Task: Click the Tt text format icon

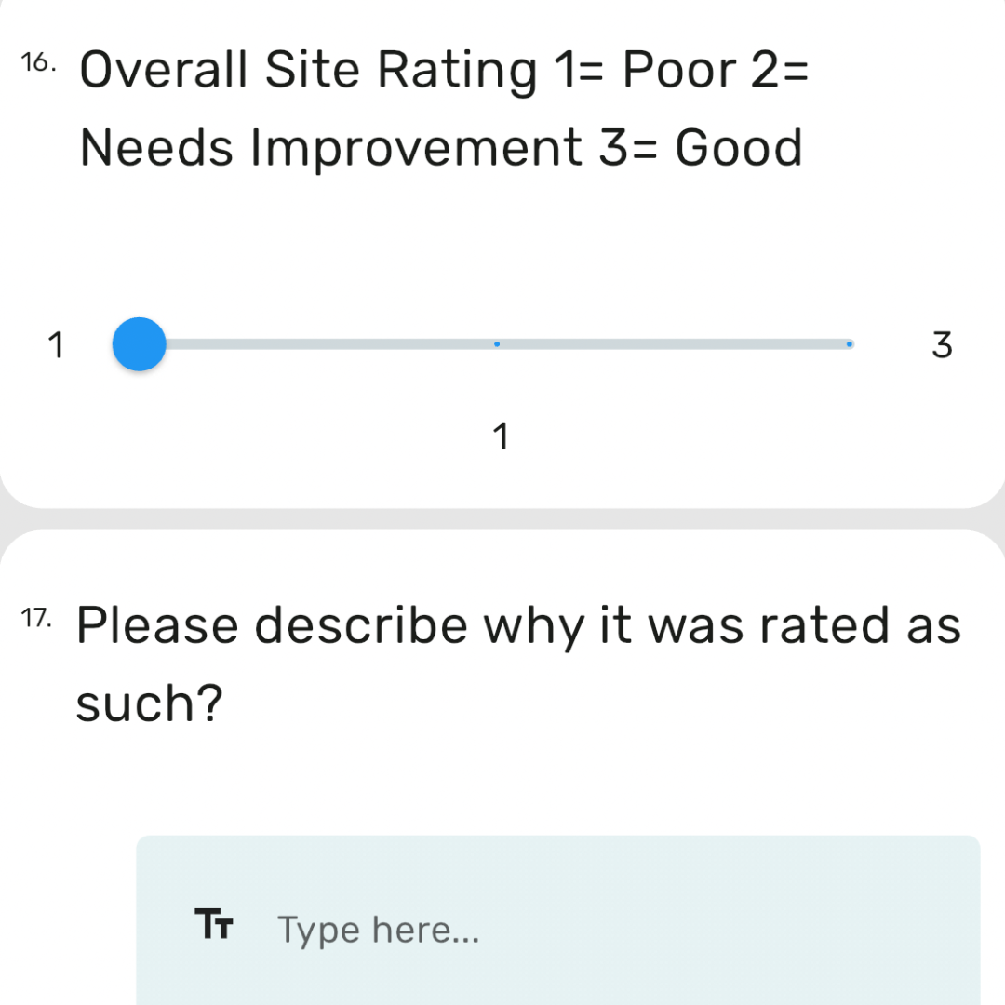Action: (214, 924)
